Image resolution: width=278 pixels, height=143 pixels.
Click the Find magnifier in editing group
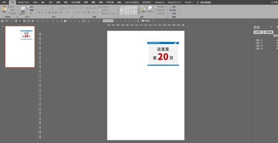point(171,7)
